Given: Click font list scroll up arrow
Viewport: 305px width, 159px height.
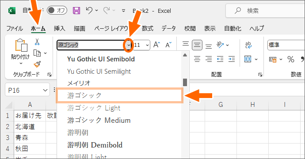Looking at the screenshot, I should click(x=185, y=55).
